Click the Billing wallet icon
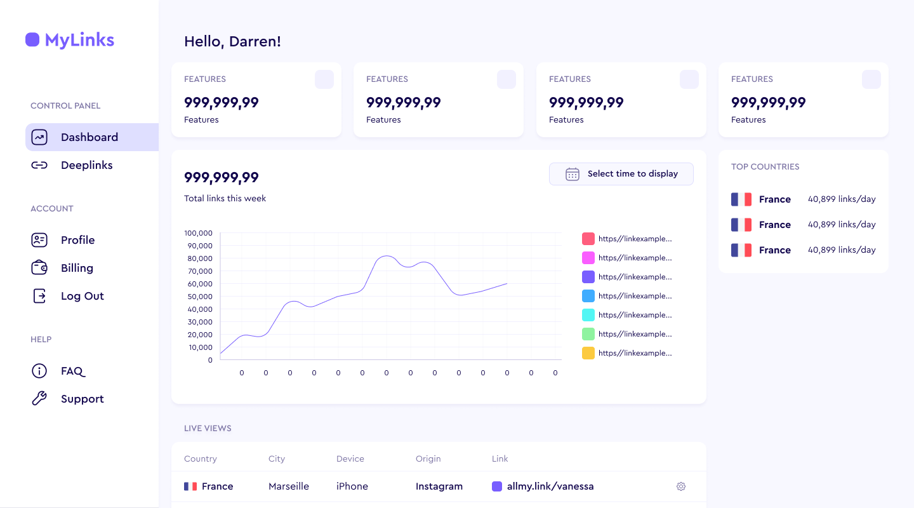This screenshot has width=914, height=508. pos(39,268)
